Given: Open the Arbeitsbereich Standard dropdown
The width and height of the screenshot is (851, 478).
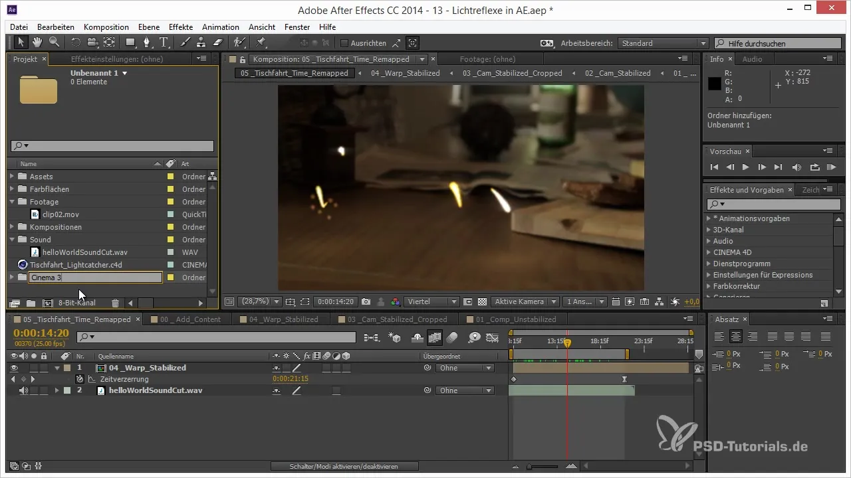Looking at the screenshot, I should tap(664, 43).
